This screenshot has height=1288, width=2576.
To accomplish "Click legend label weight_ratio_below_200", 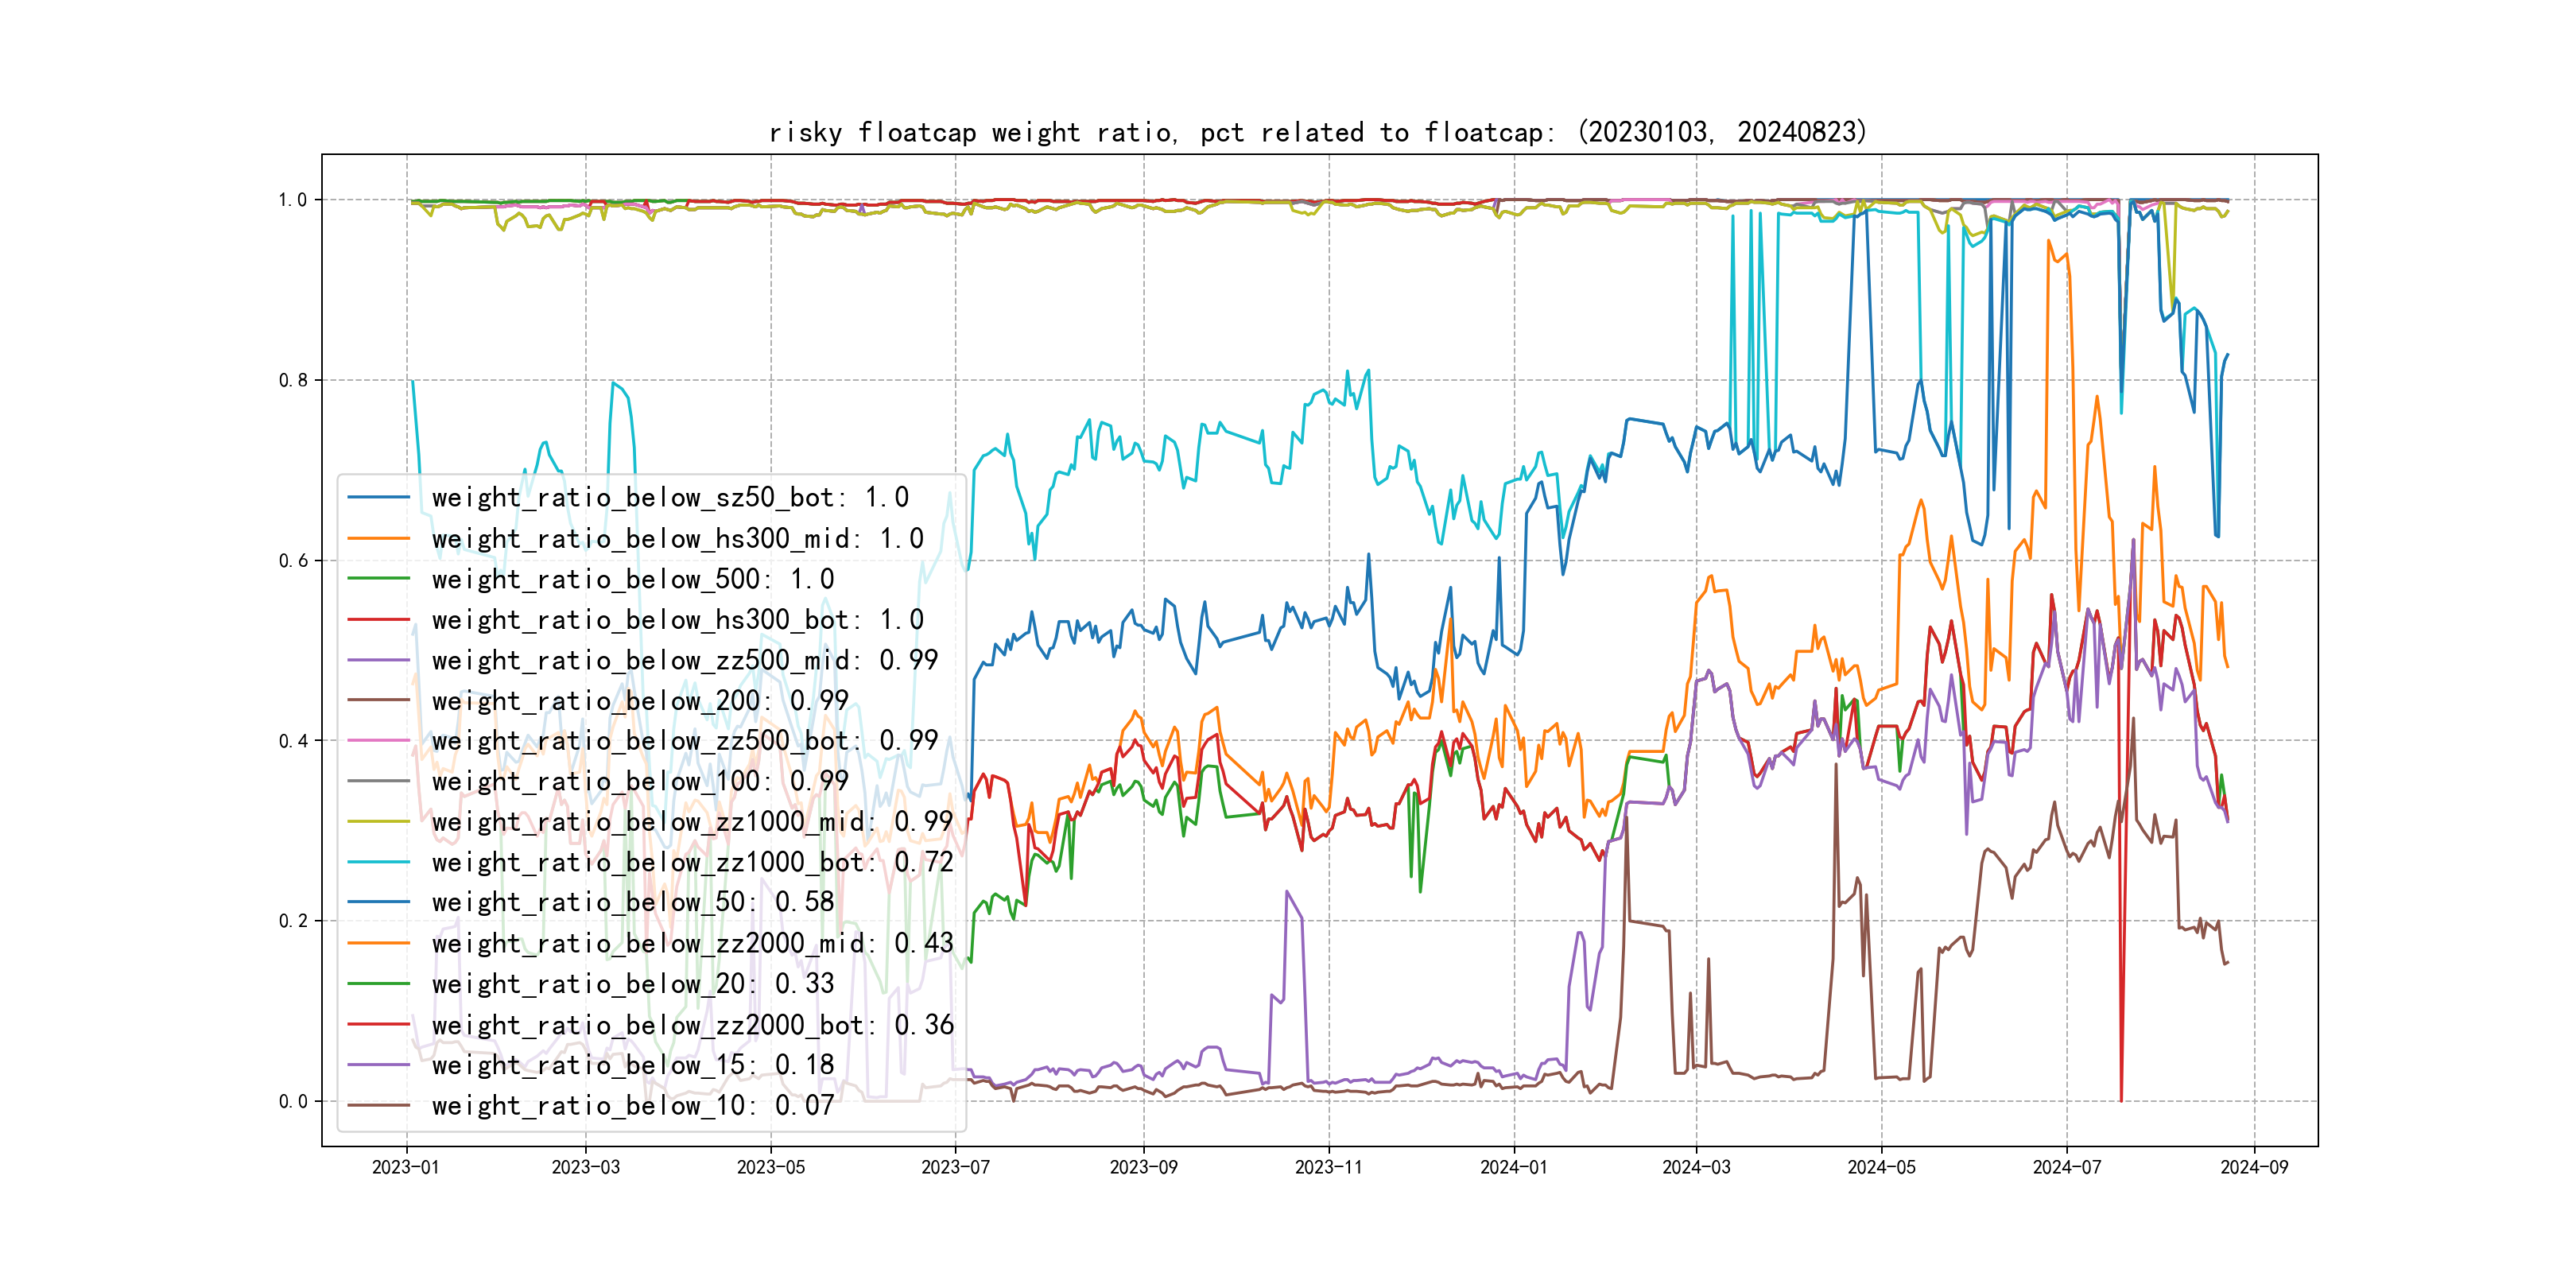I will [x=640, y=700].
